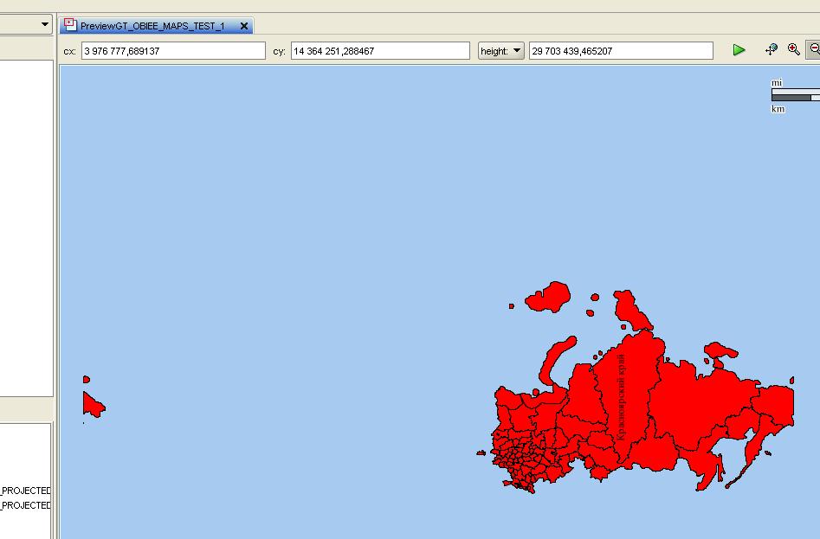Activate the zoom in magnifier tool
This screenshot has width=820, height=539.
point(792,50)
